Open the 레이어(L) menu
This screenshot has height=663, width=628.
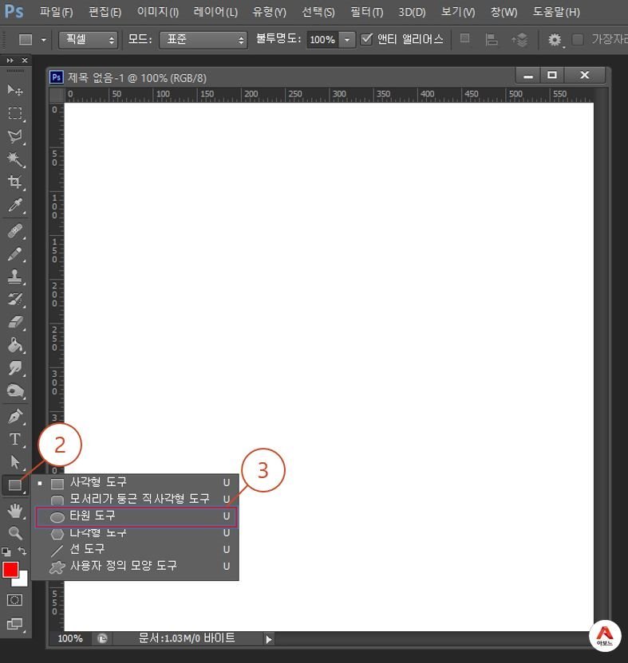[215, 12]
